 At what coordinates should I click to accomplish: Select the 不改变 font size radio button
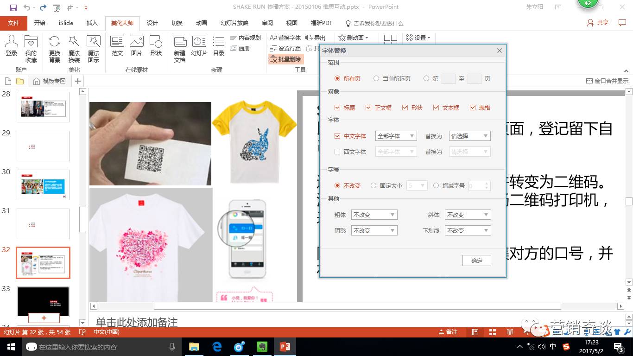tap(337, 185)
